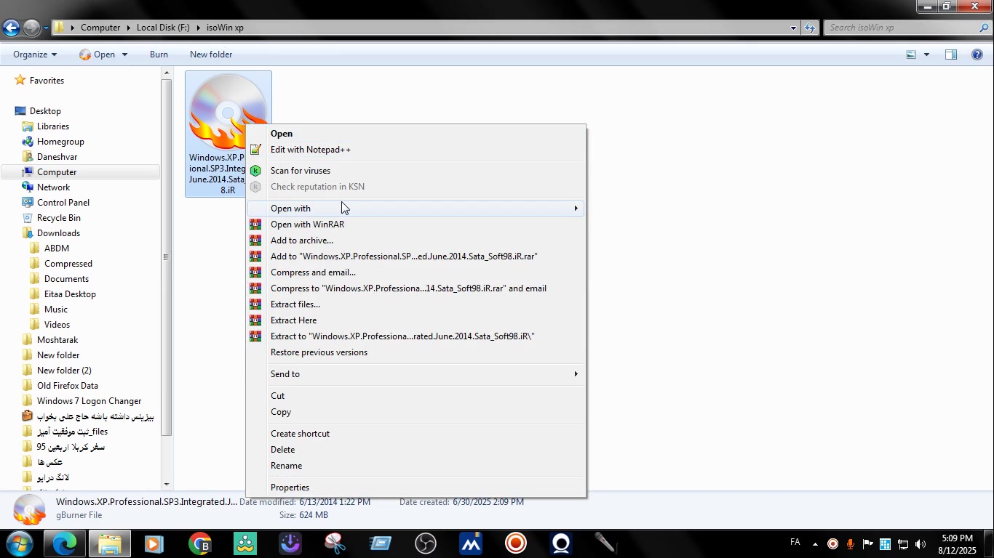Click the FA language indicator
The image size is (994, 558).
(x=795, y=543)
